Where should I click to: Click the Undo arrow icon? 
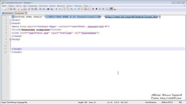[x=40, y=9]
